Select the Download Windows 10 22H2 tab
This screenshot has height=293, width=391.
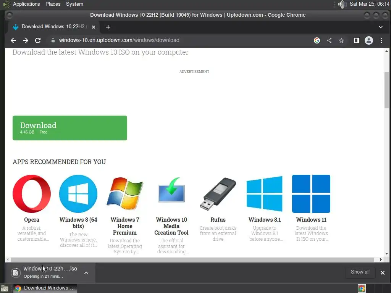click(53, 27)
